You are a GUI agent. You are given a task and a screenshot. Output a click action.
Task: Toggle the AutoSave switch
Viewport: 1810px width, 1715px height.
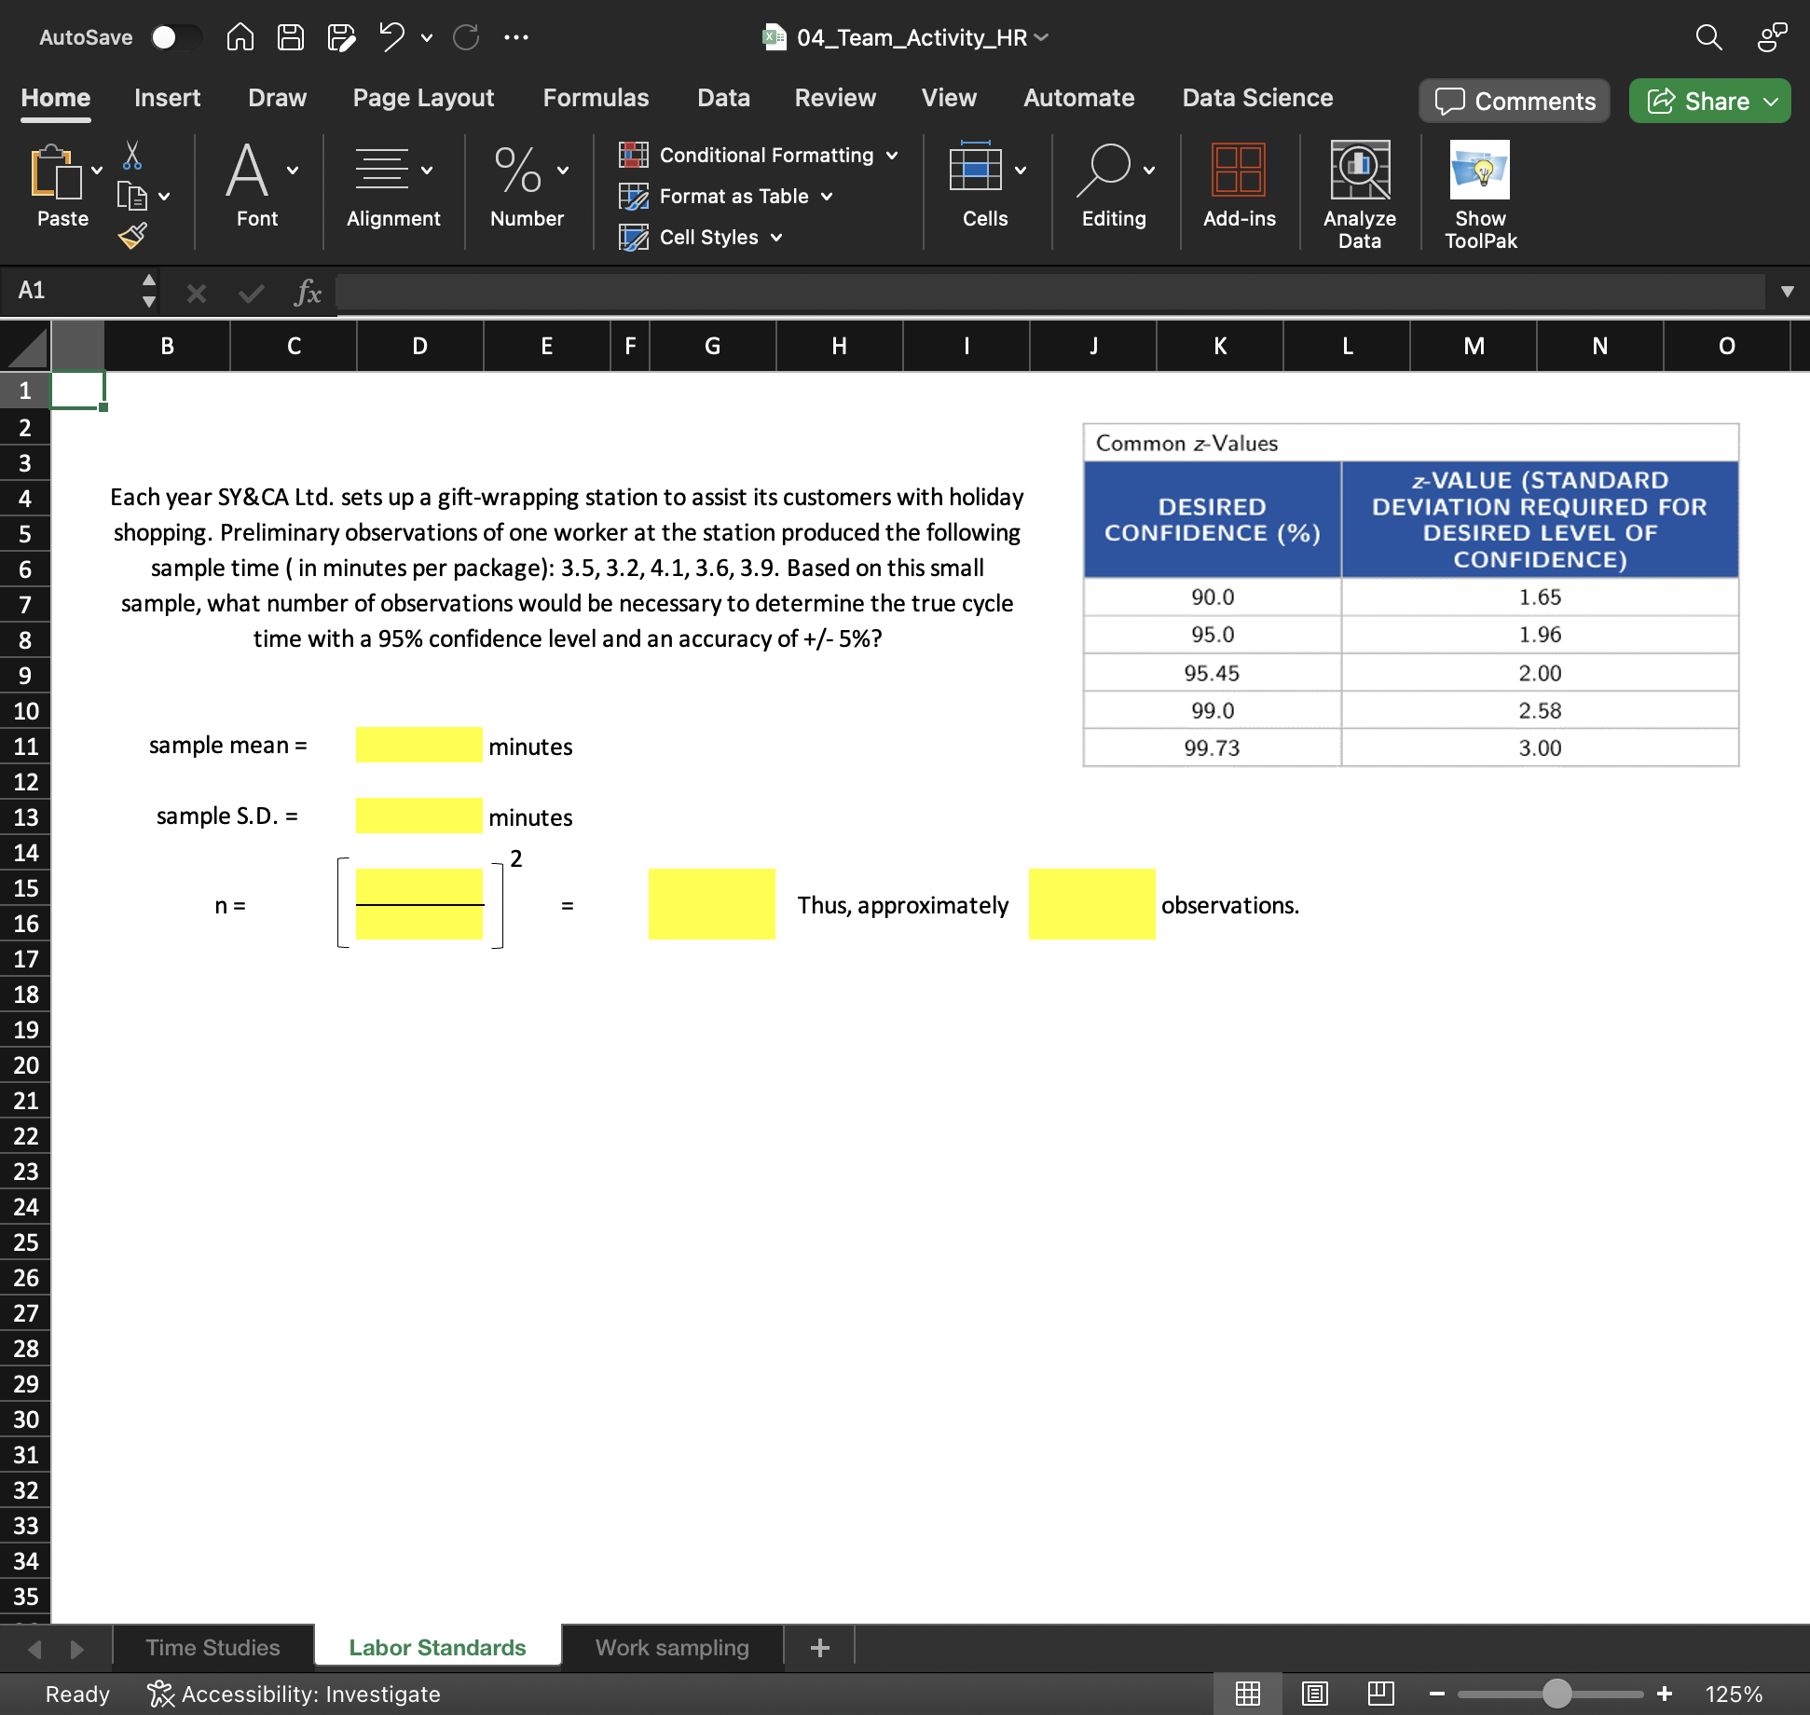(176, 37)
